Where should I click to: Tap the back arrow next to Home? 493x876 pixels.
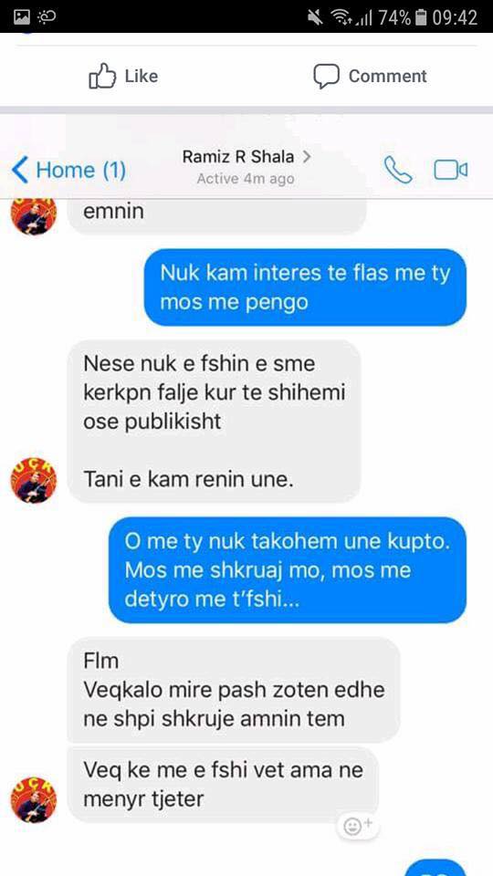click(19, 170)
